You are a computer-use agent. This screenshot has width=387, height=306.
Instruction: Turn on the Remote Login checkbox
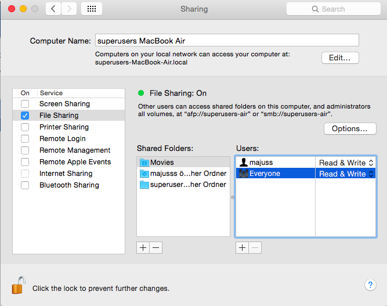pos(25,139)
